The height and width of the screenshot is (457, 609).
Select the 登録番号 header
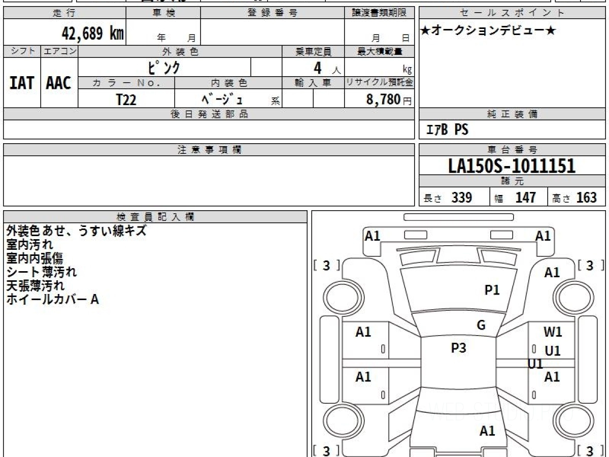tap(273, 13)
